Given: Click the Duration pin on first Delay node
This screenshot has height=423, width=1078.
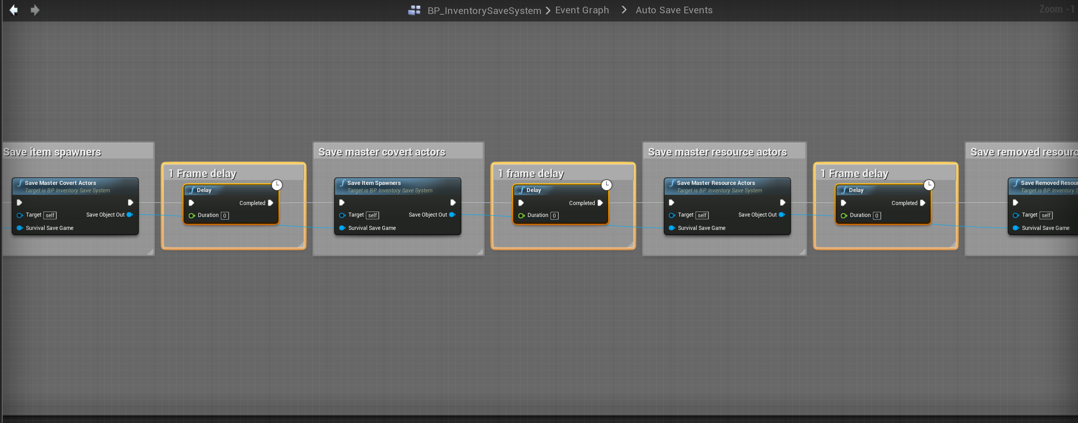Looking at the screenshot, I should point(192,216).
